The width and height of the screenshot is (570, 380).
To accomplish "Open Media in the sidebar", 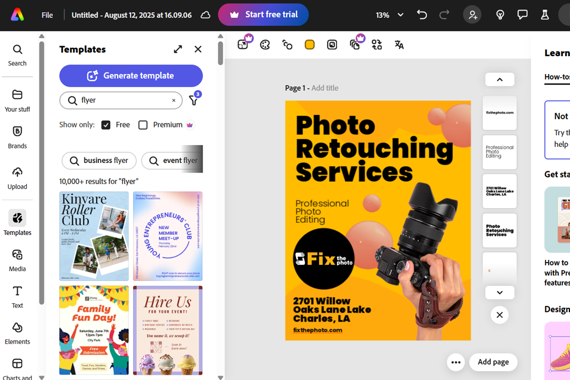I will (x=17, y=260).
